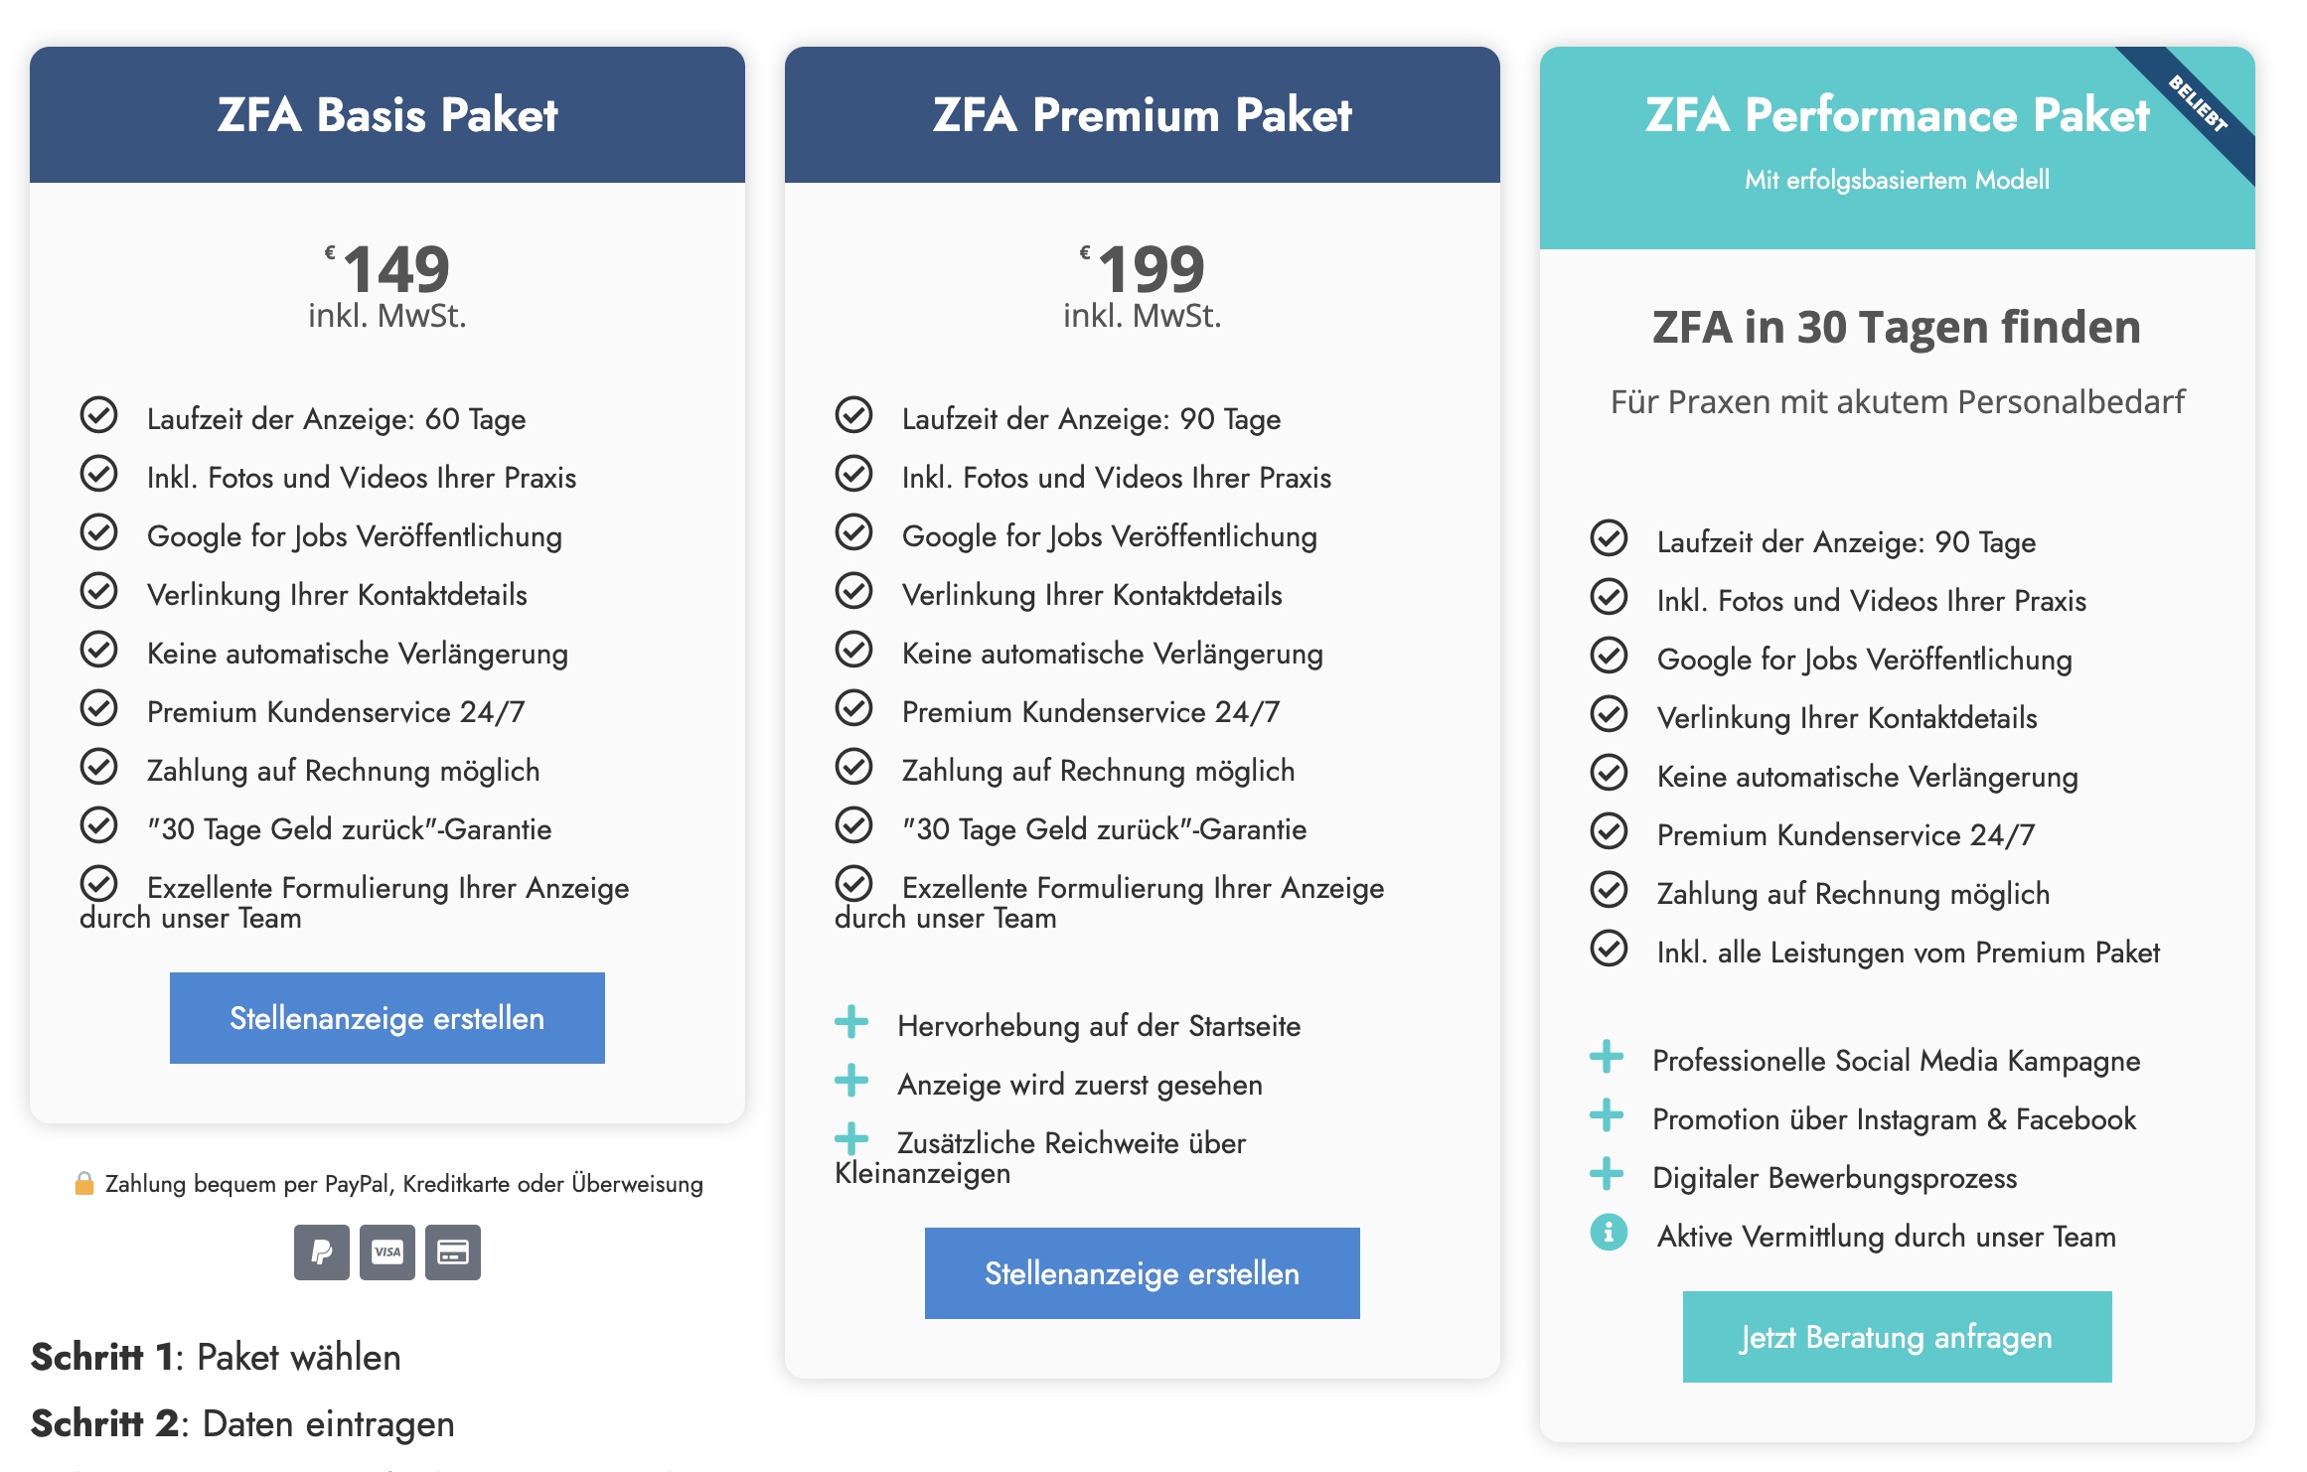Select the ZFA Basis Paket header
The image size is (2307, 1472).
387,114
